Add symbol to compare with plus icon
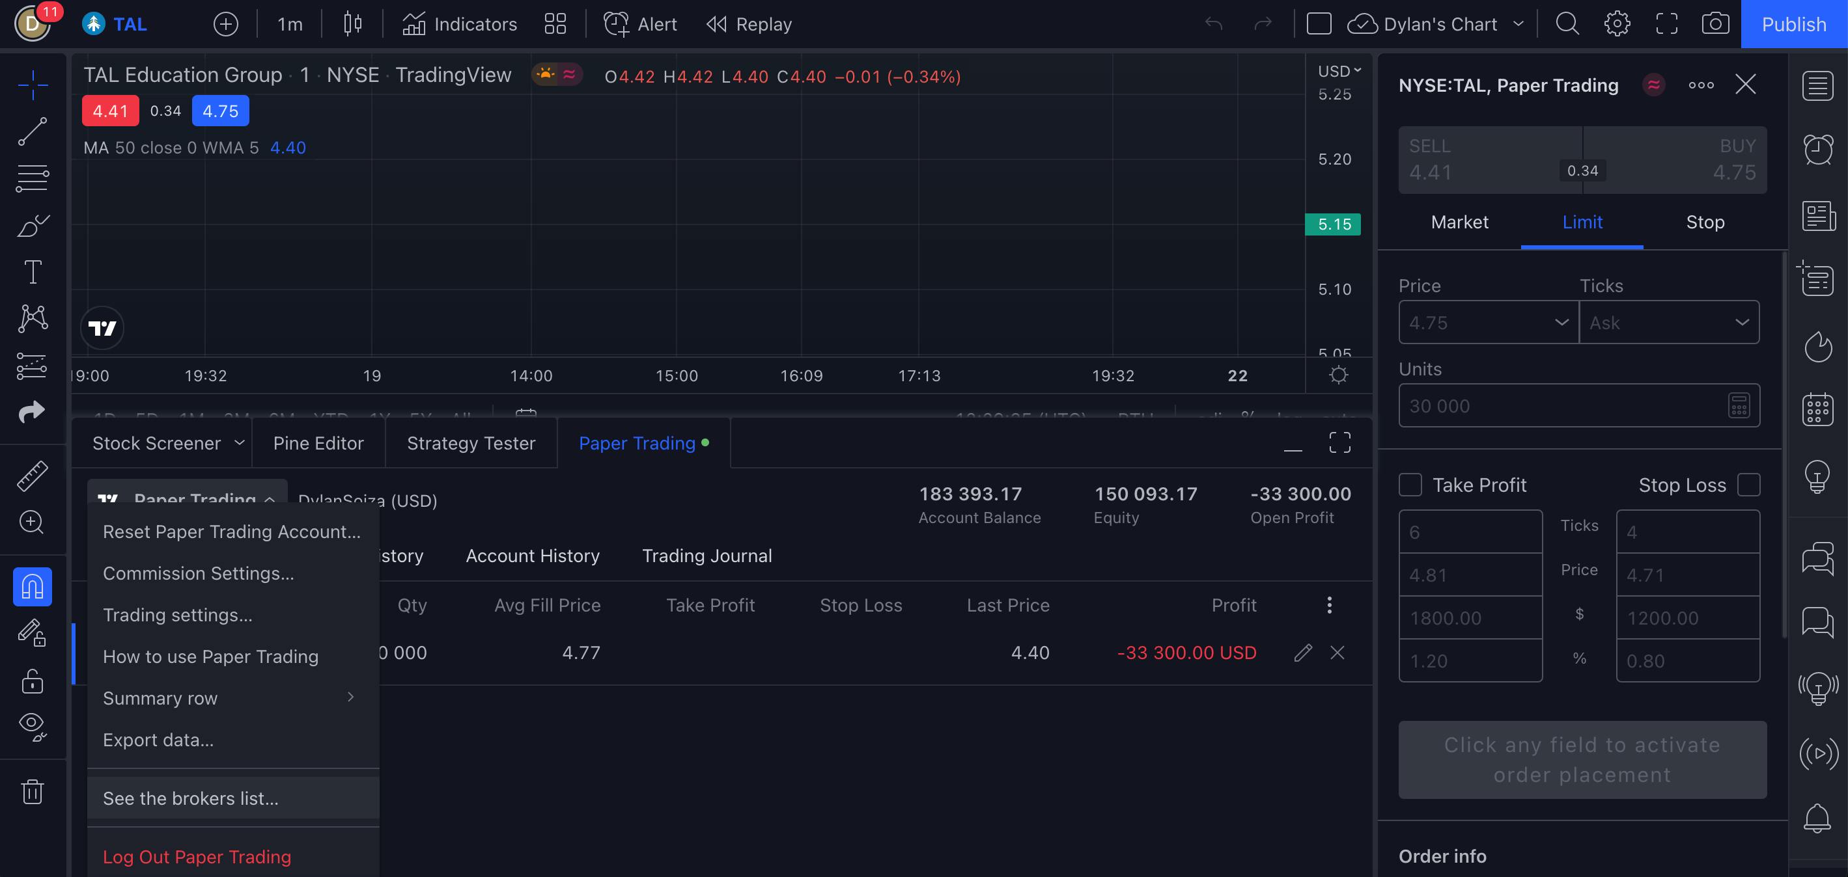Image resolution: width=1848 pixels, height=877 pixels. tap(225, 24)
